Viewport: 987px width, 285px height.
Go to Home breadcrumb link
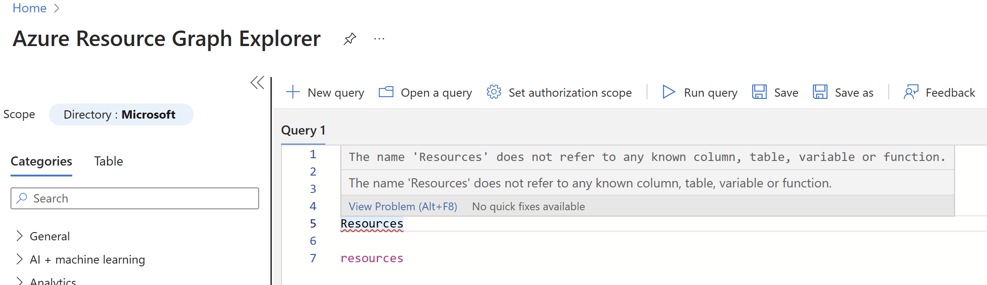tap(29, 8)
